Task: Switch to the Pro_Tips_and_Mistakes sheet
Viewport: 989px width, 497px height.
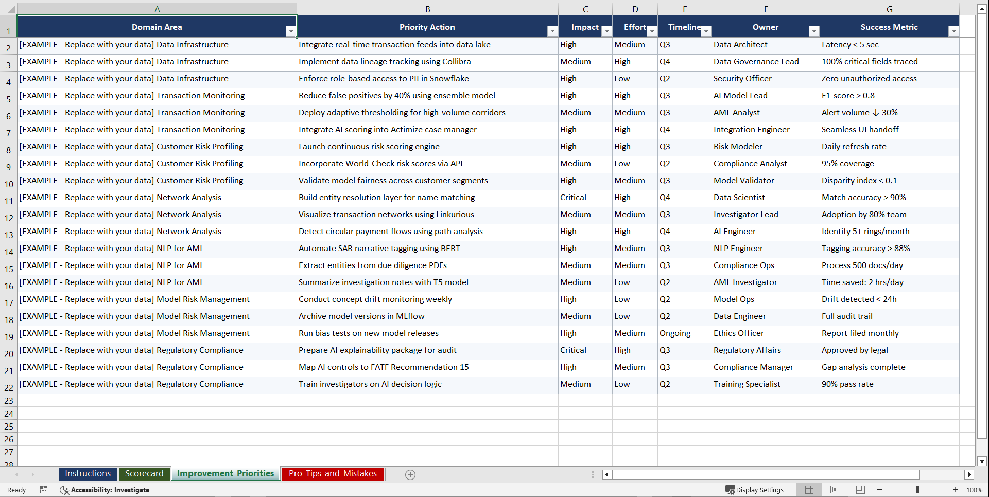Action: pyautogui.click(x=332, y=474)
